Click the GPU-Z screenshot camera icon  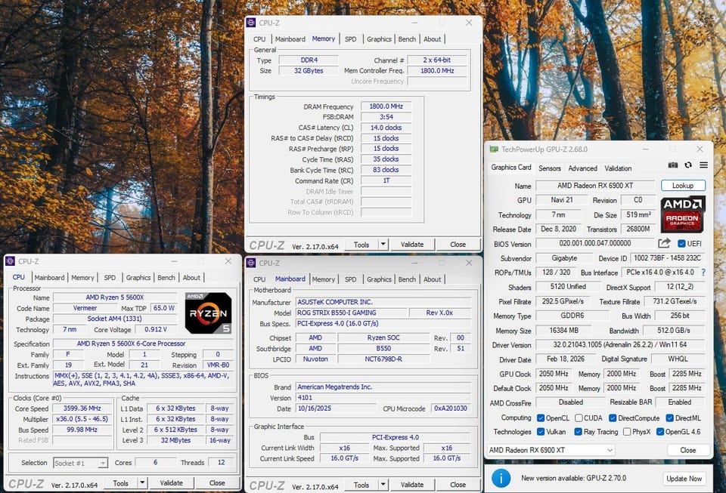pos(673,165)
